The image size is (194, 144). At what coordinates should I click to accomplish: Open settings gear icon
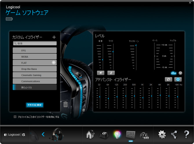[162, 134]
